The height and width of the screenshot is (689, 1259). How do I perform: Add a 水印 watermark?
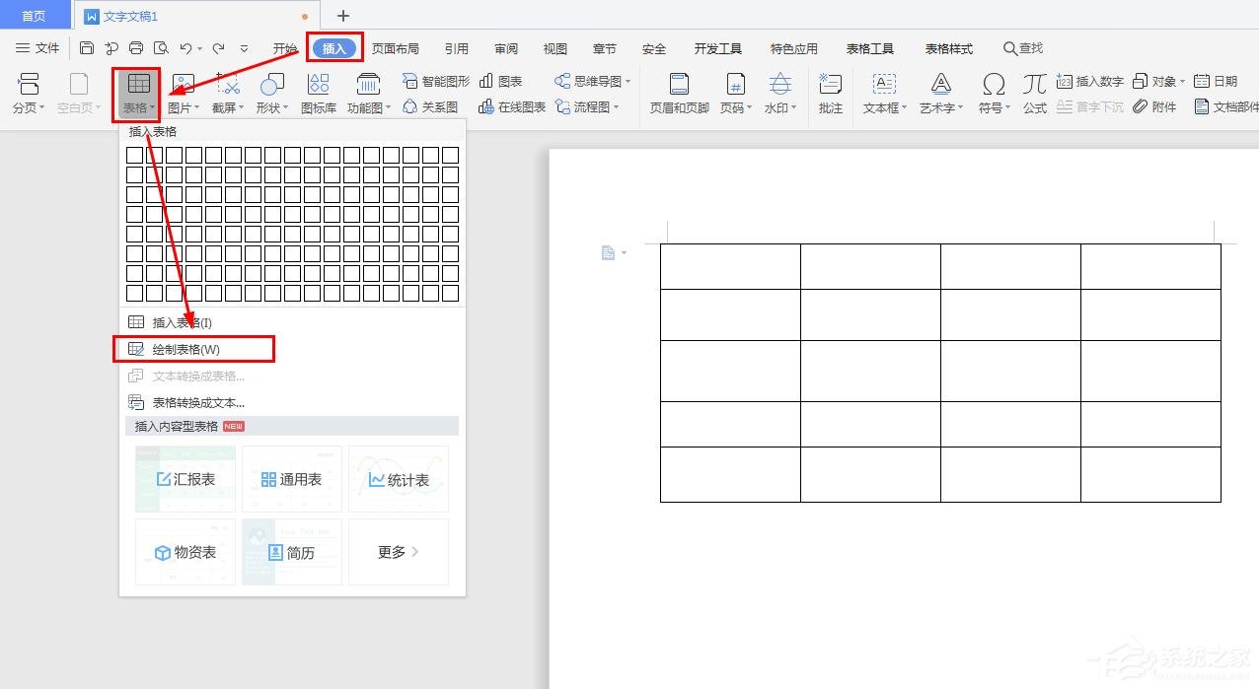(x=778, y=94)
